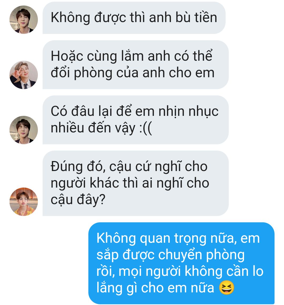
Task: Click the line "Không quan trọng nữa, em"
Action: 178,239
